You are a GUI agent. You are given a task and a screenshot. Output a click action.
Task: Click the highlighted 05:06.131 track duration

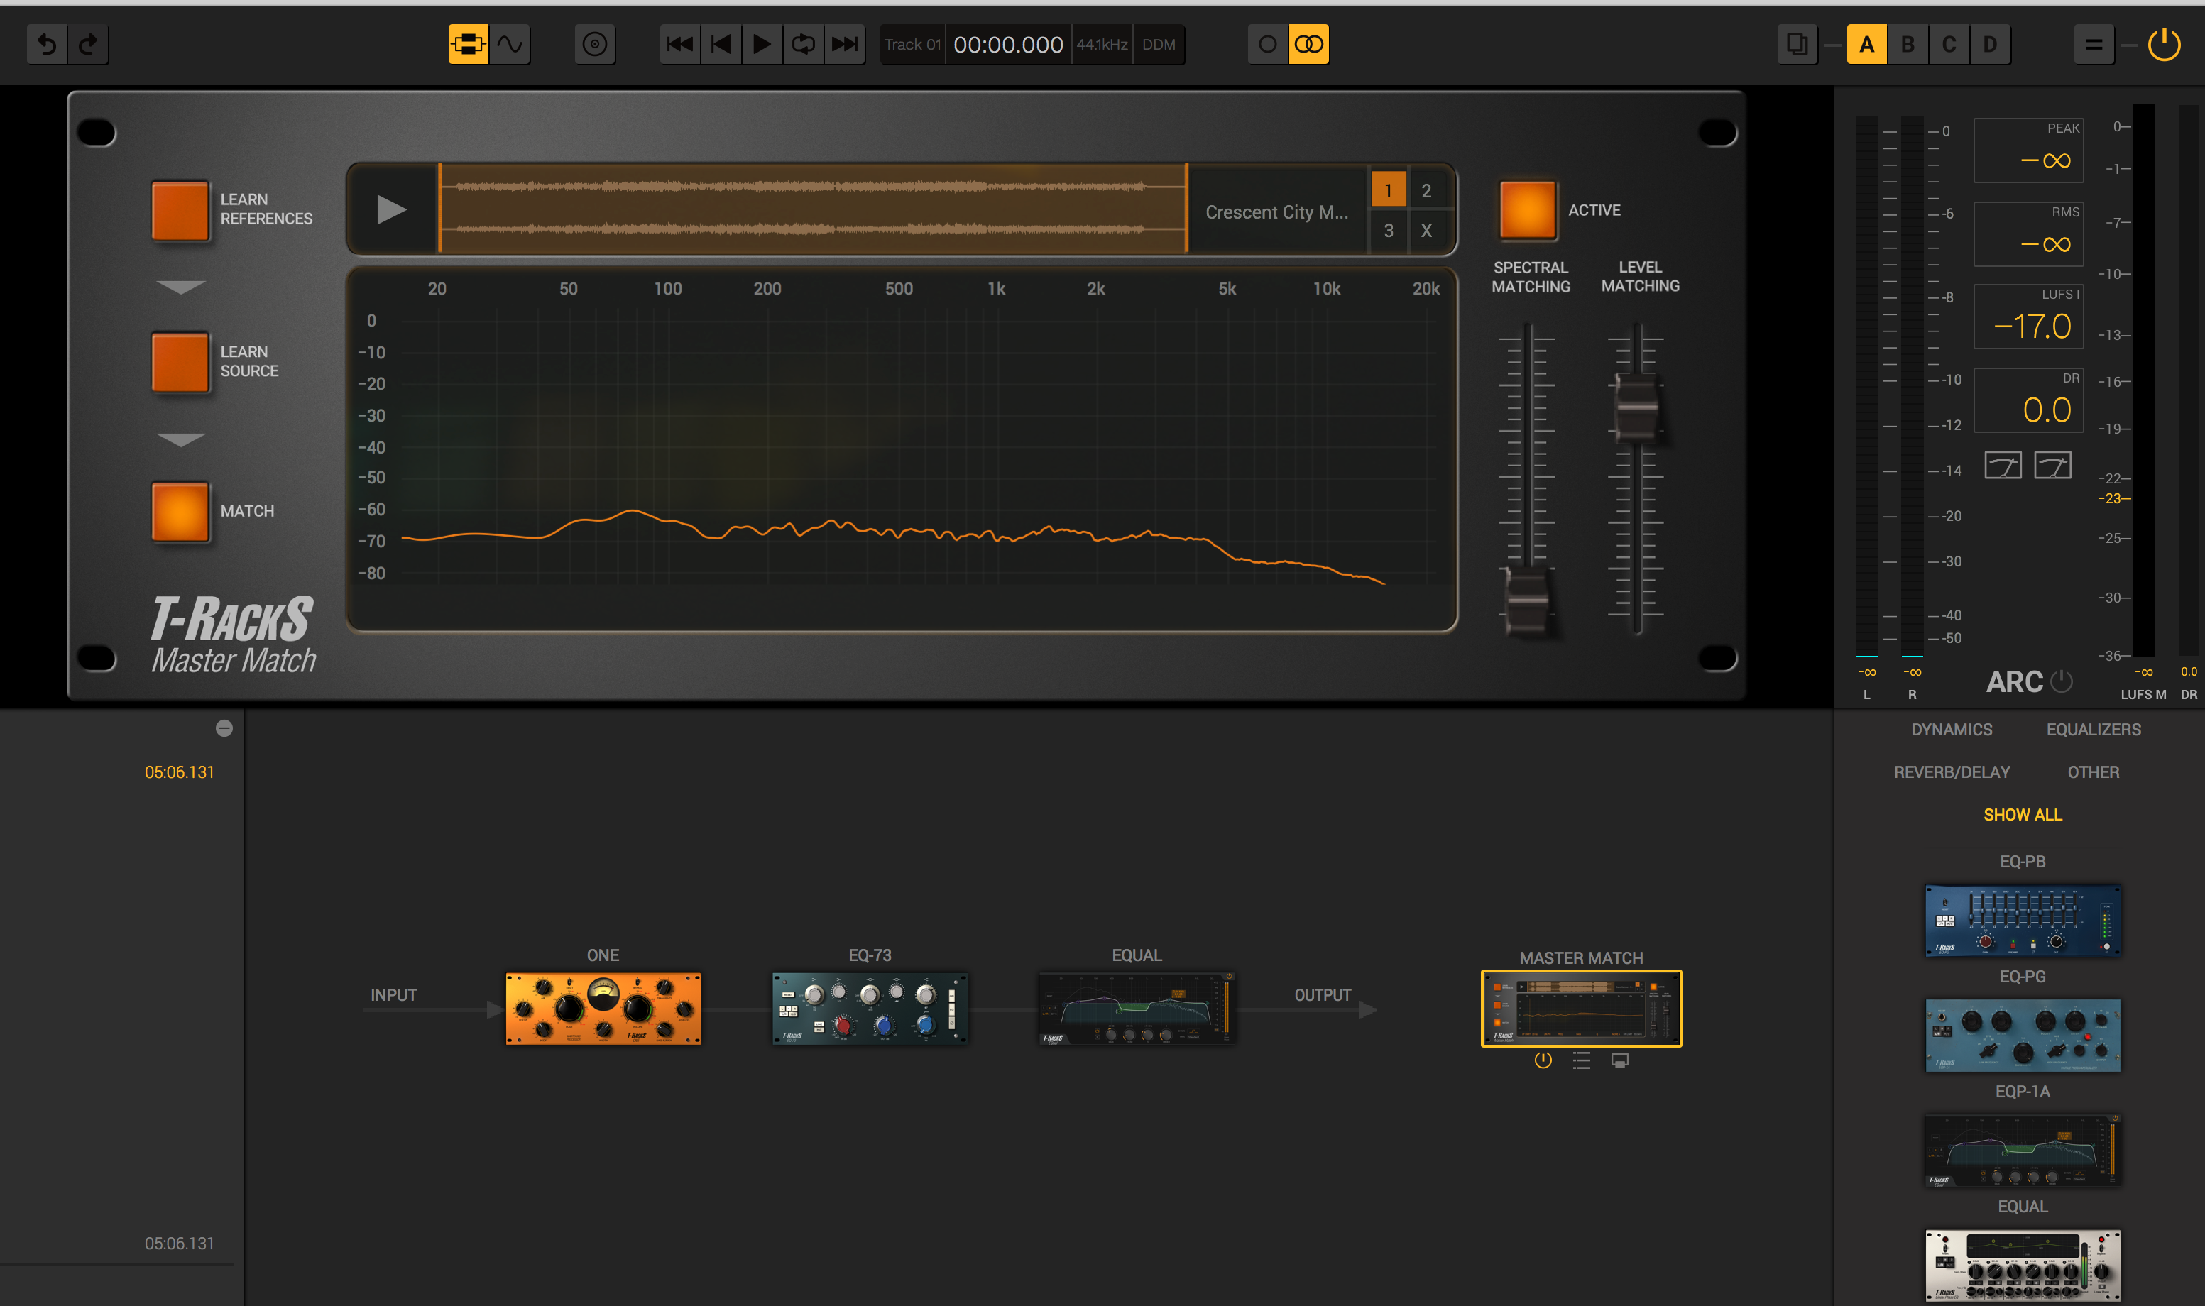[x=180, y=772]
